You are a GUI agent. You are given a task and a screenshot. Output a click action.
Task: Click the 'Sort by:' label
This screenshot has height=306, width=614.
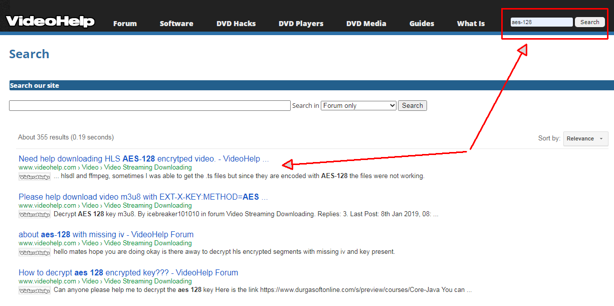click(549, 138)
